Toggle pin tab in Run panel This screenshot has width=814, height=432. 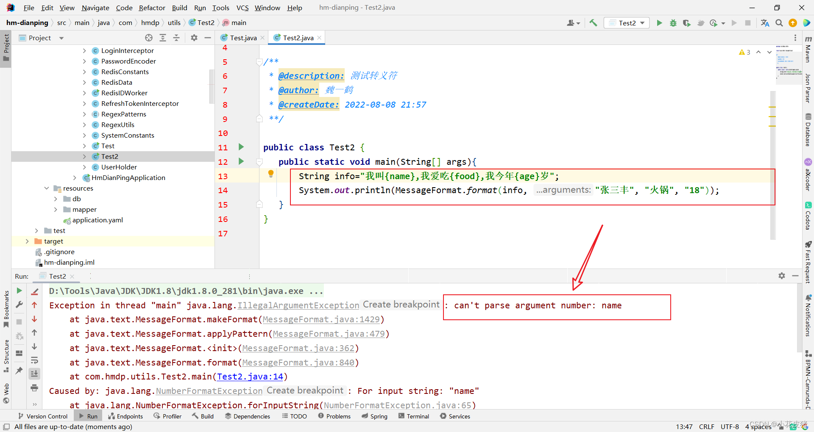coord(19,371)
